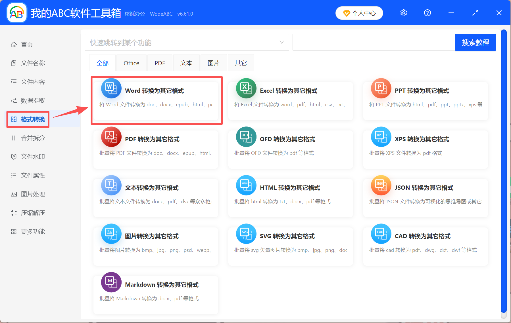Open the Word 转换为其它格式 tool icon

[111, 88]
